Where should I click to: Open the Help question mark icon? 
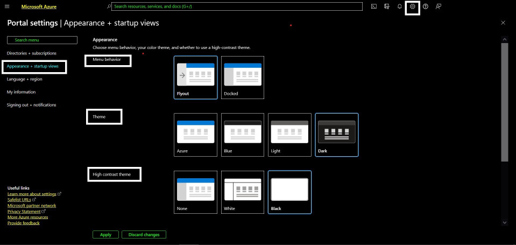pyautogui.click(x=426, y=6)
